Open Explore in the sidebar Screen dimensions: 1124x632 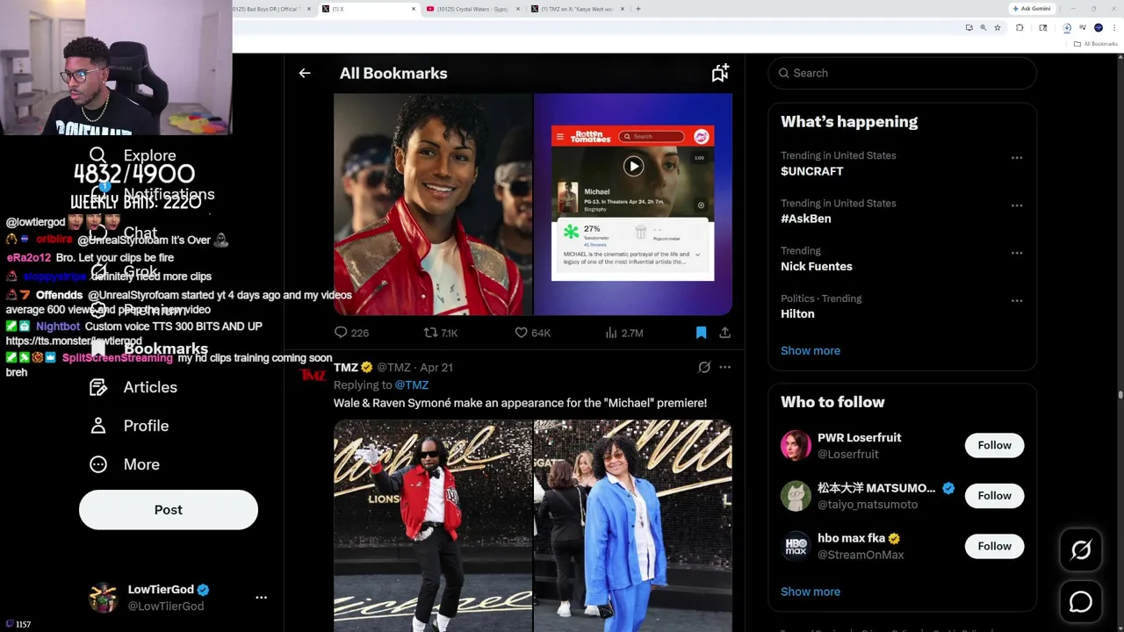coord(133,155)
